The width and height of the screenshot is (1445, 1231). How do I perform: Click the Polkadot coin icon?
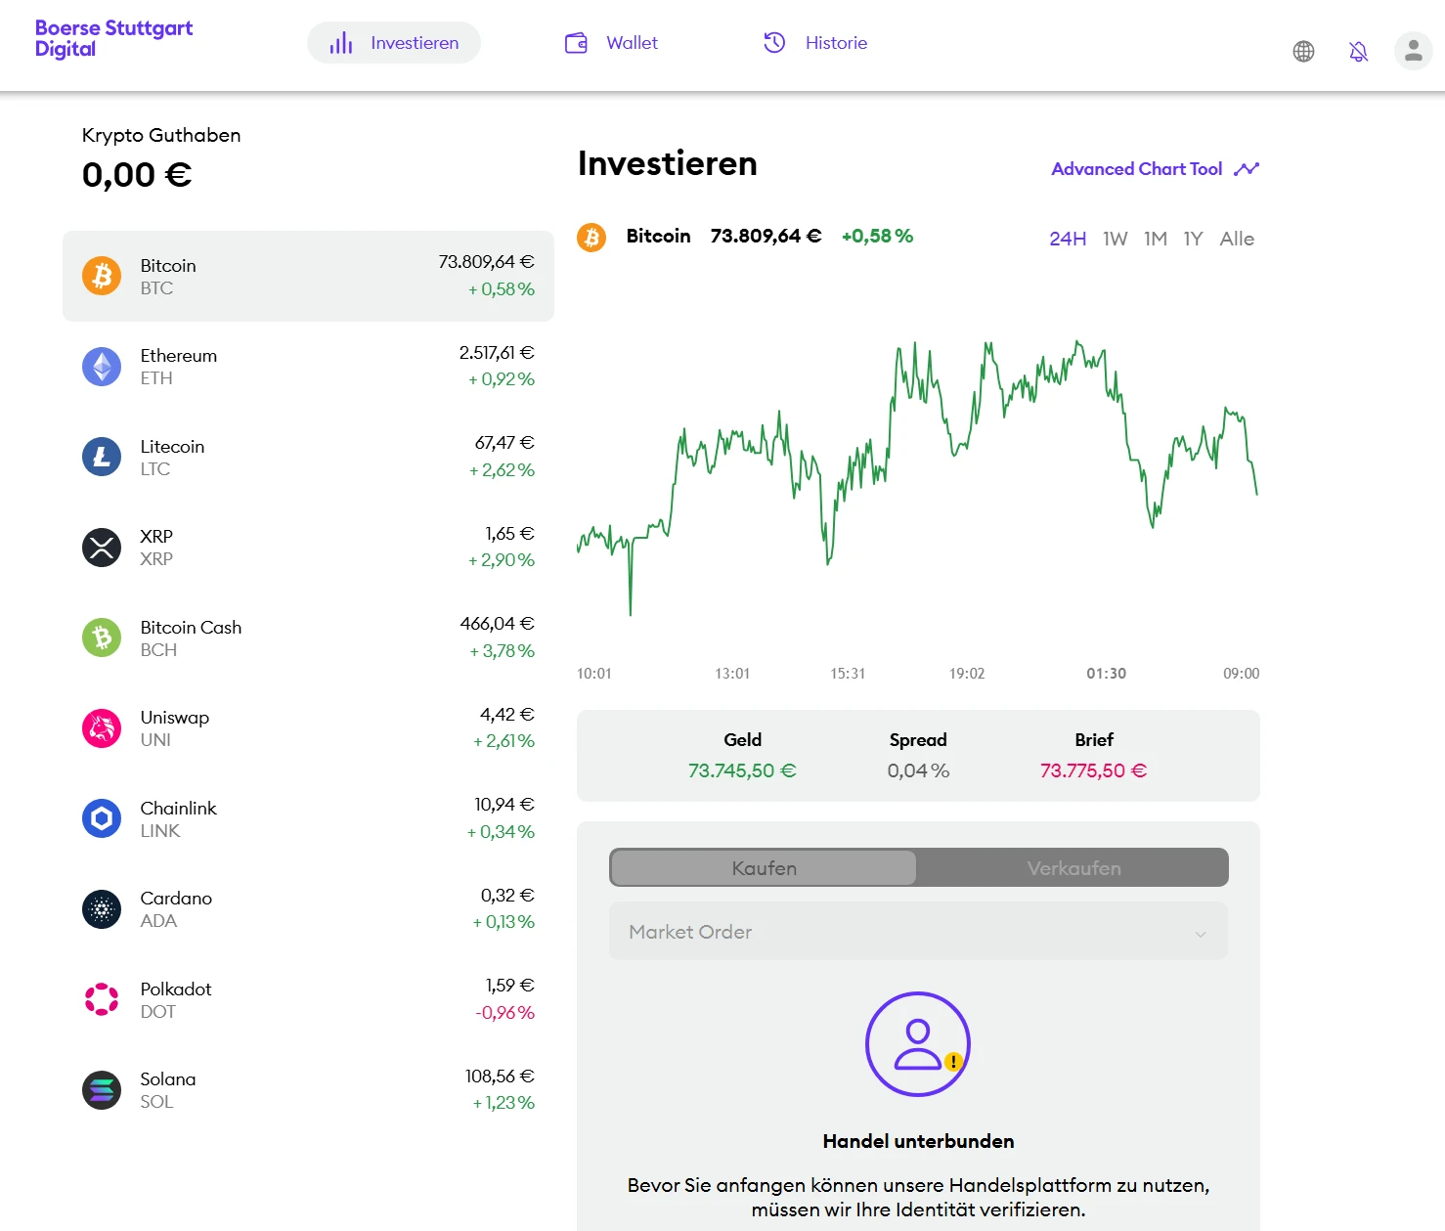coord(102,999)
